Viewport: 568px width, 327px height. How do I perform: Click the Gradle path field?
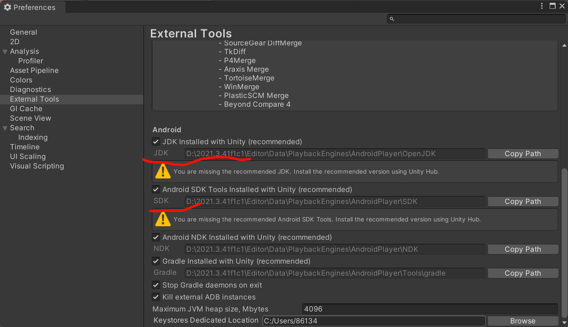[x=335, y=273]
